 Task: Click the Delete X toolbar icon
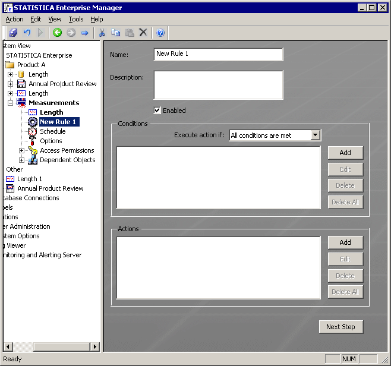pos(143,33)
